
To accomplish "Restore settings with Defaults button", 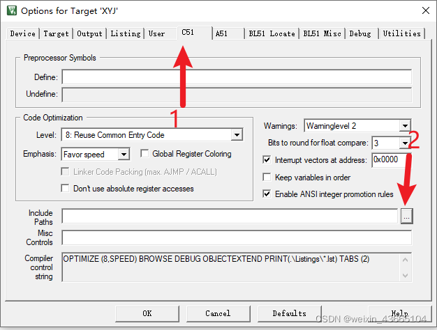I will click(289, 313).
